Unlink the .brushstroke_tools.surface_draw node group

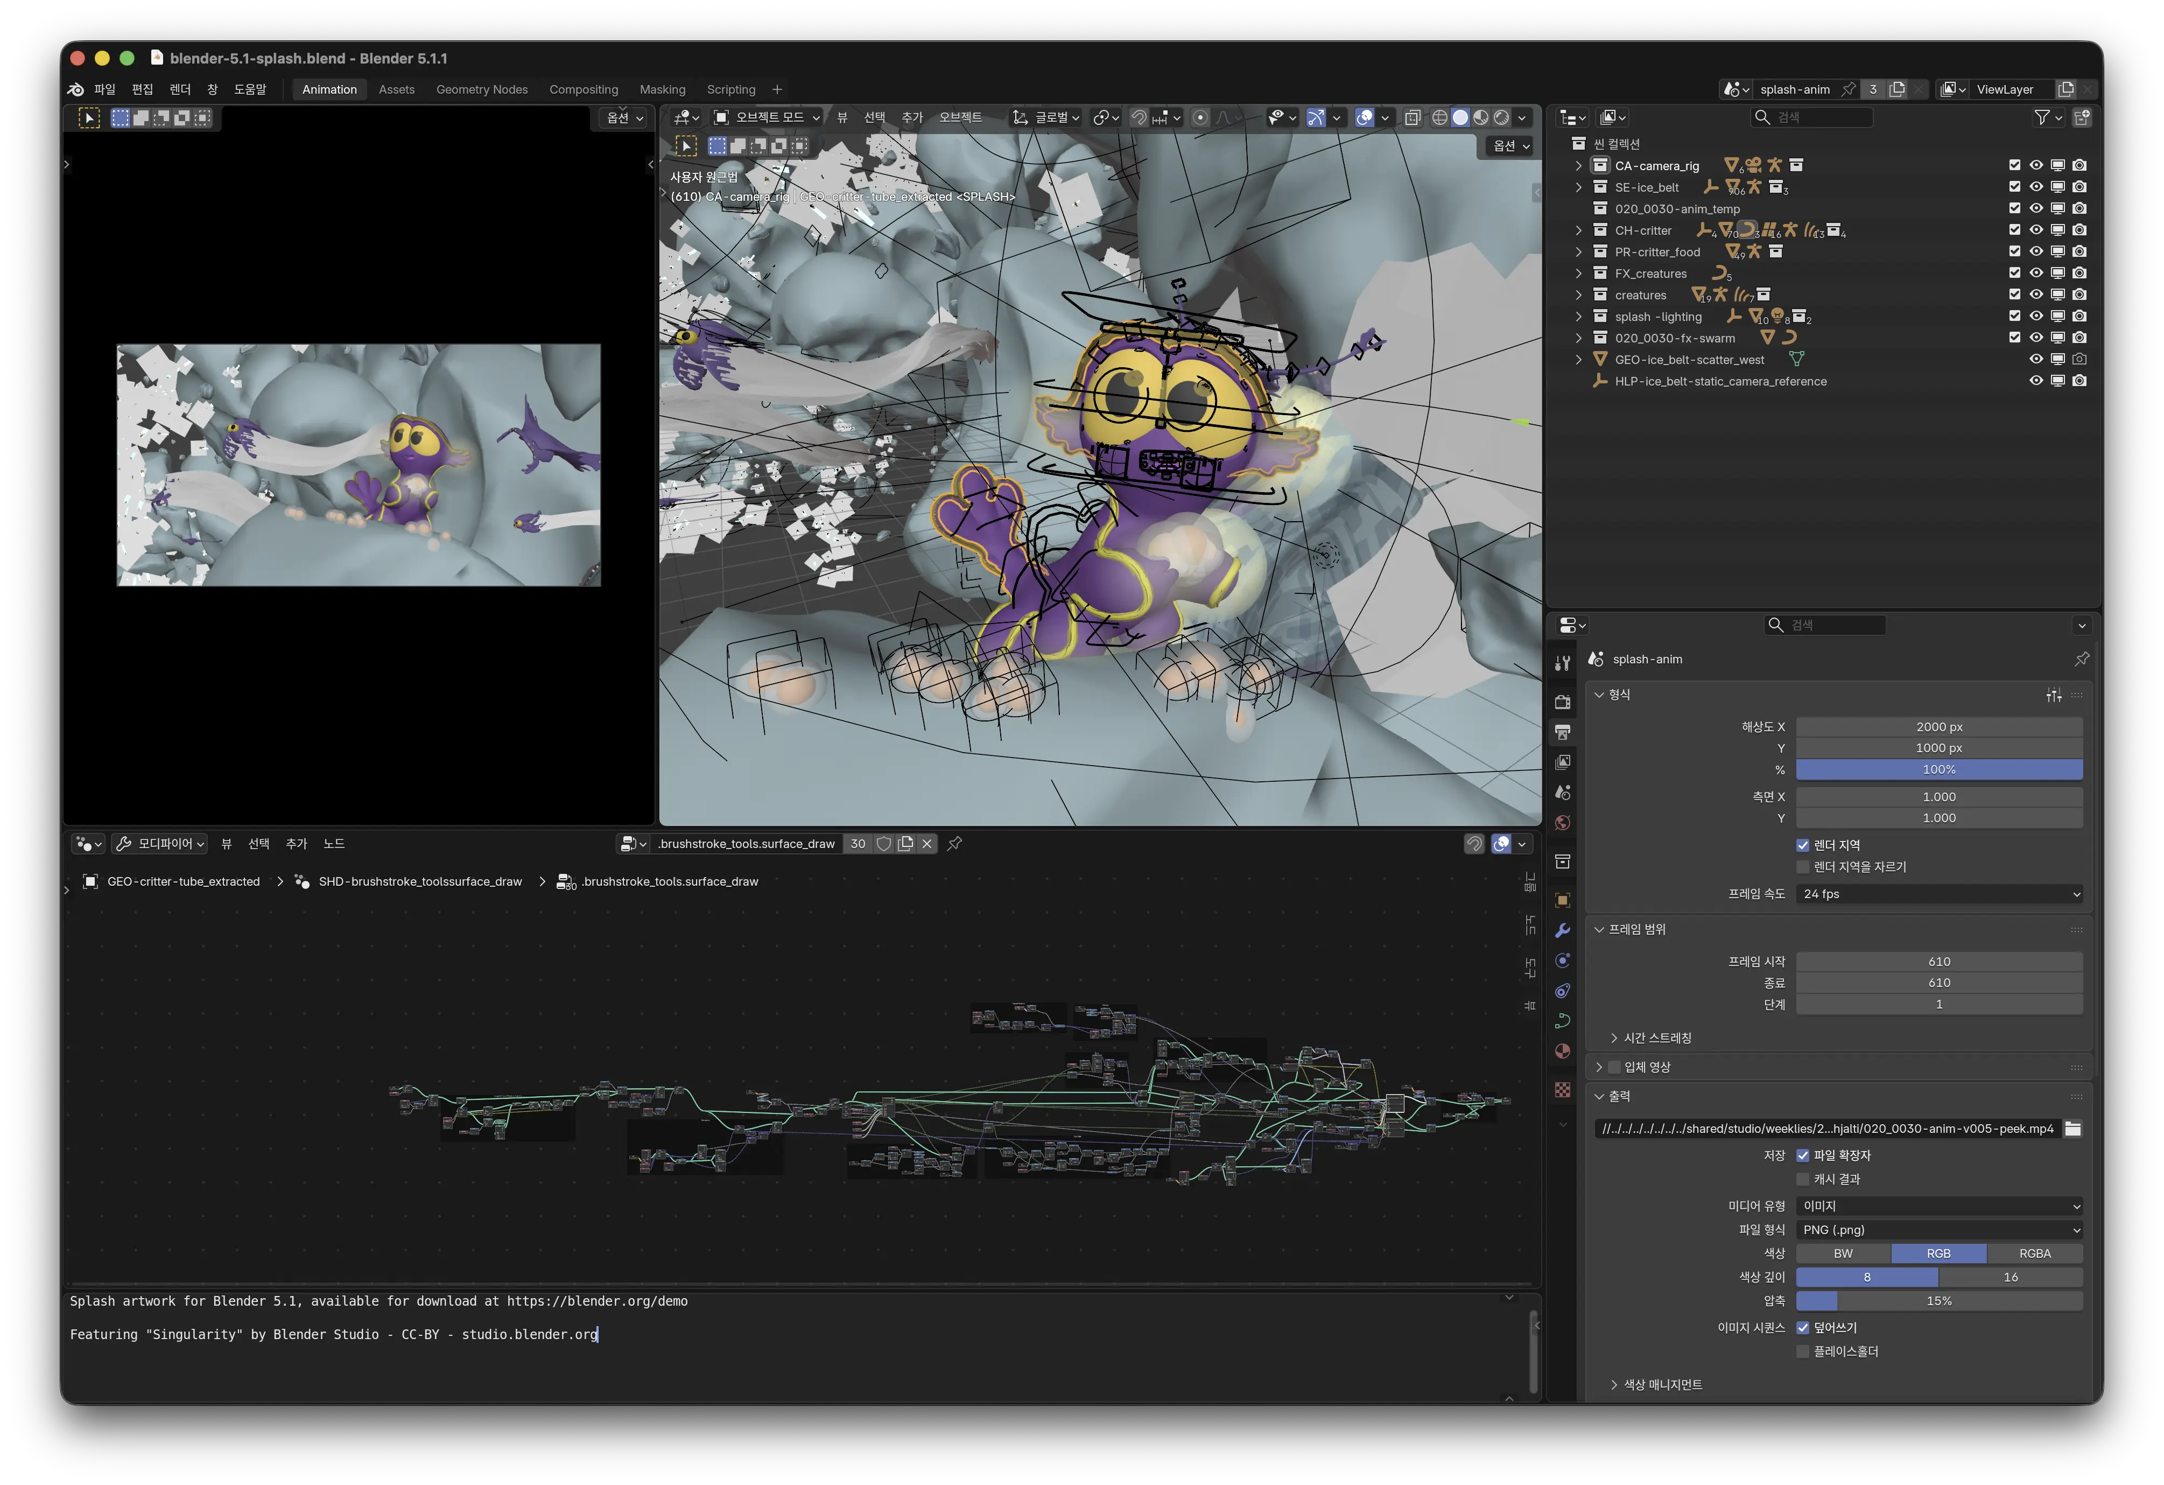(x=926, y=843)
